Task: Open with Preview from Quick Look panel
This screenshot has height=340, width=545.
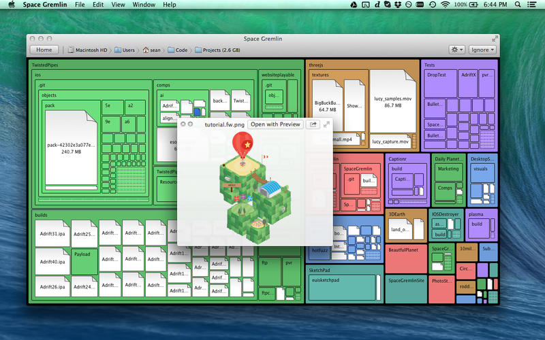Action: click(275, 124)
